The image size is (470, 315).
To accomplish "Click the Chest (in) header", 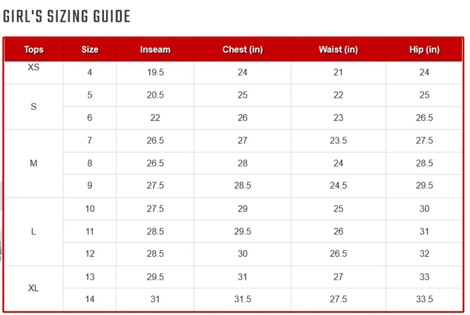I will pyautogui.click(x=242, y=50).
